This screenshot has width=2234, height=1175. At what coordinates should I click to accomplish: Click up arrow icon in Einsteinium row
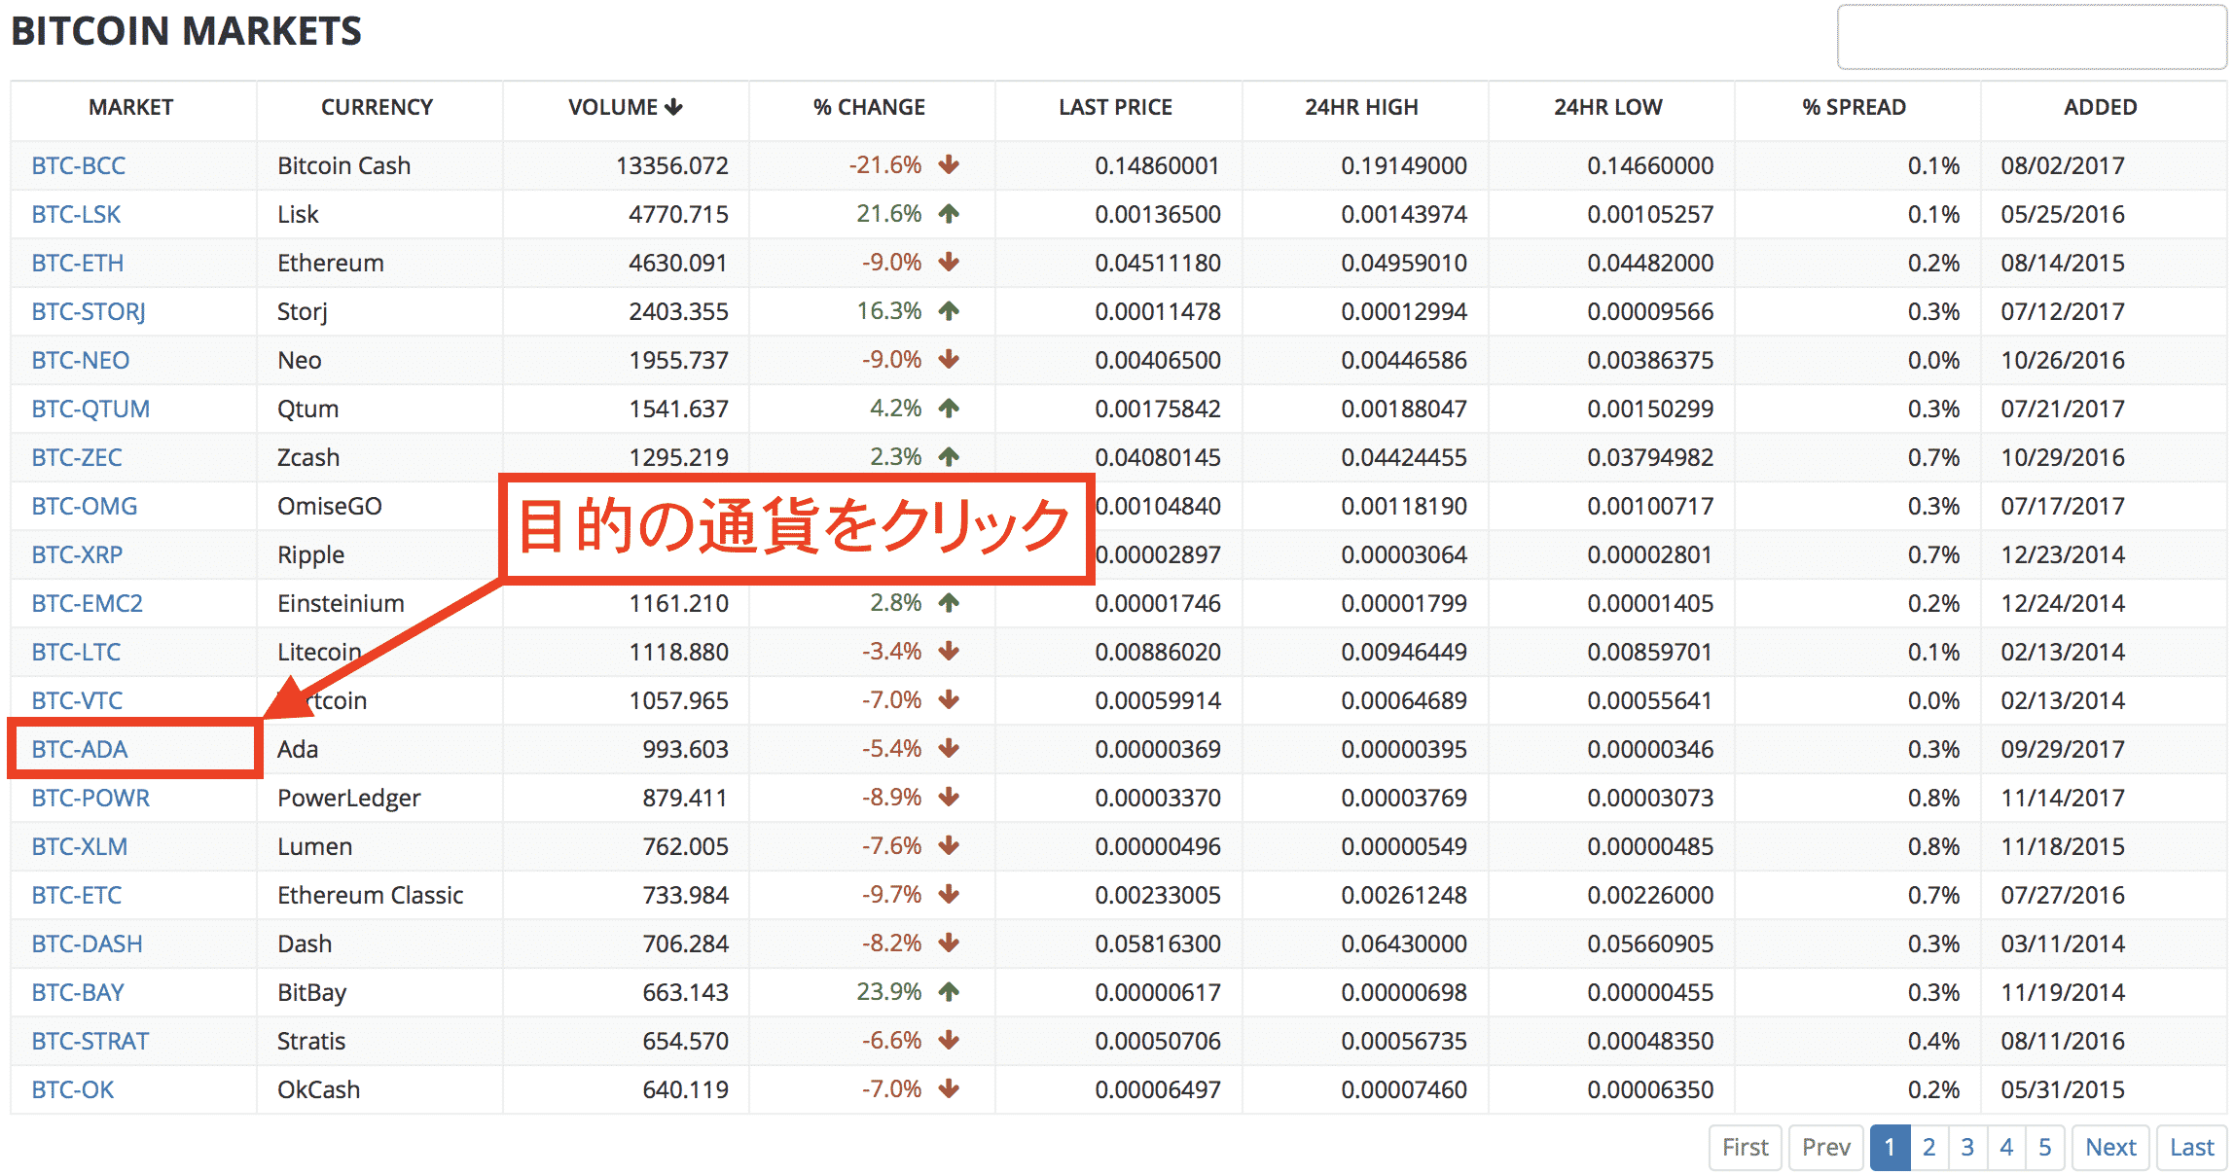click(949, 602)
